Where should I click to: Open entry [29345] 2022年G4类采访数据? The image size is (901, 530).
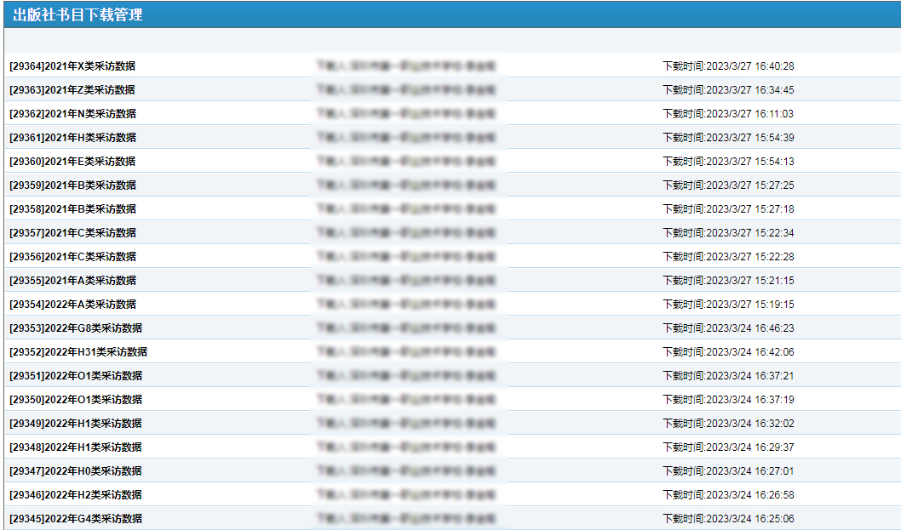[76, 519]
